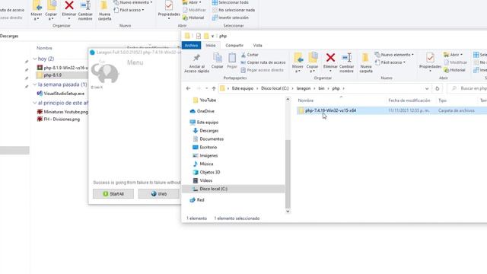Open Mover a in the php window ribbon
Image resolution: width=487 pixels, height=274 pixels.
[298, 63]
